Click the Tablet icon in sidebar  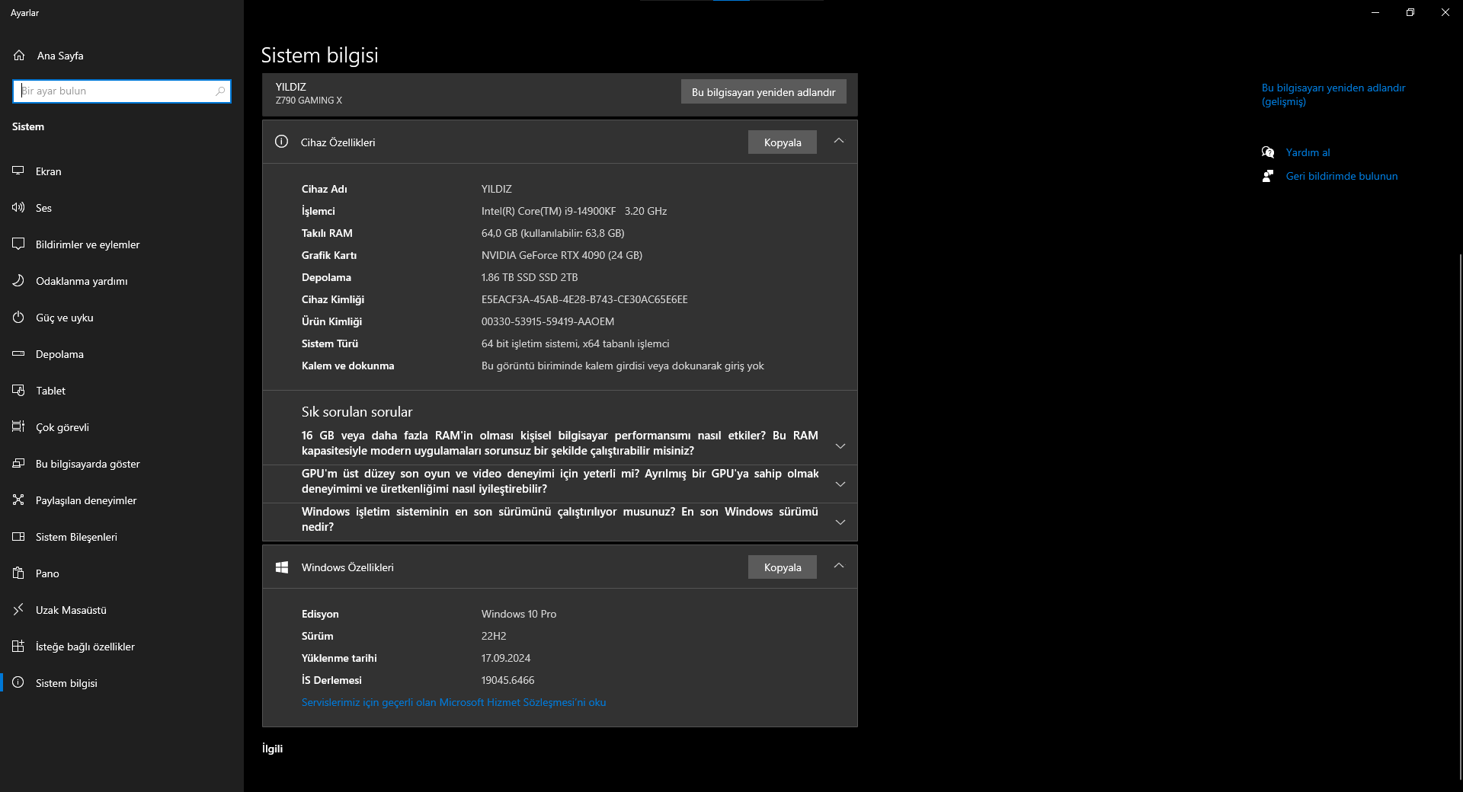coord(18,391)
